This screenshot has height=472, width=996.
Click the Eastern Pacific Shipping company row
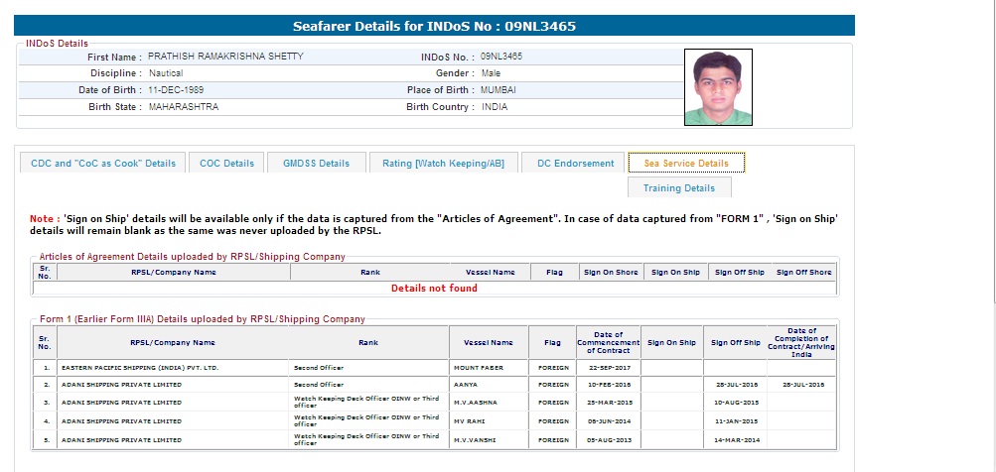tap(139, 368)
